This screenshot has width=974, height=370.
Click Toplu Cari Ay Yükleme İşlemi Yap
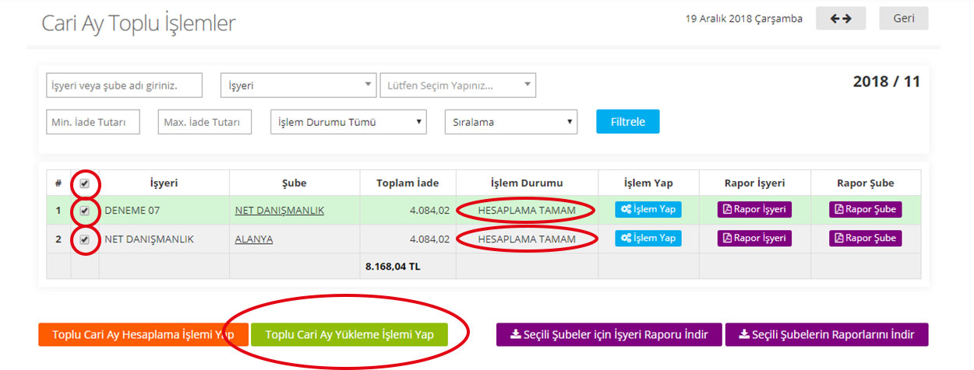point(349,335)
